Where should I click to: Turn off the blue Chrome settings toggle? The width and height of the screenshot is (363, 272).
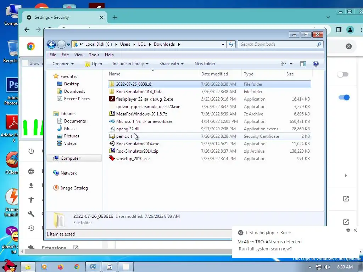(x=344, y=97)
